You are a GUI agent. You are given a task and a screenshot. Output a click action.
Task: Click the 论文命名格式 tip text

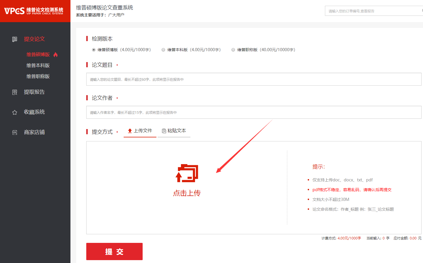(x=353, y=209)
